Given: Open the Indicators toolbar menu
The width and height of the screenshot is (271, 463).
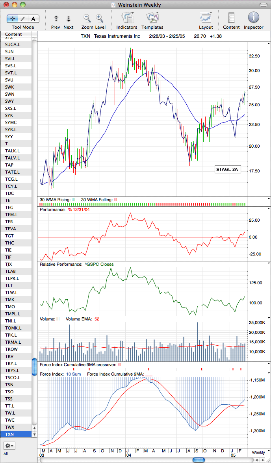Looking at the screenshot, I should [127, 18].
